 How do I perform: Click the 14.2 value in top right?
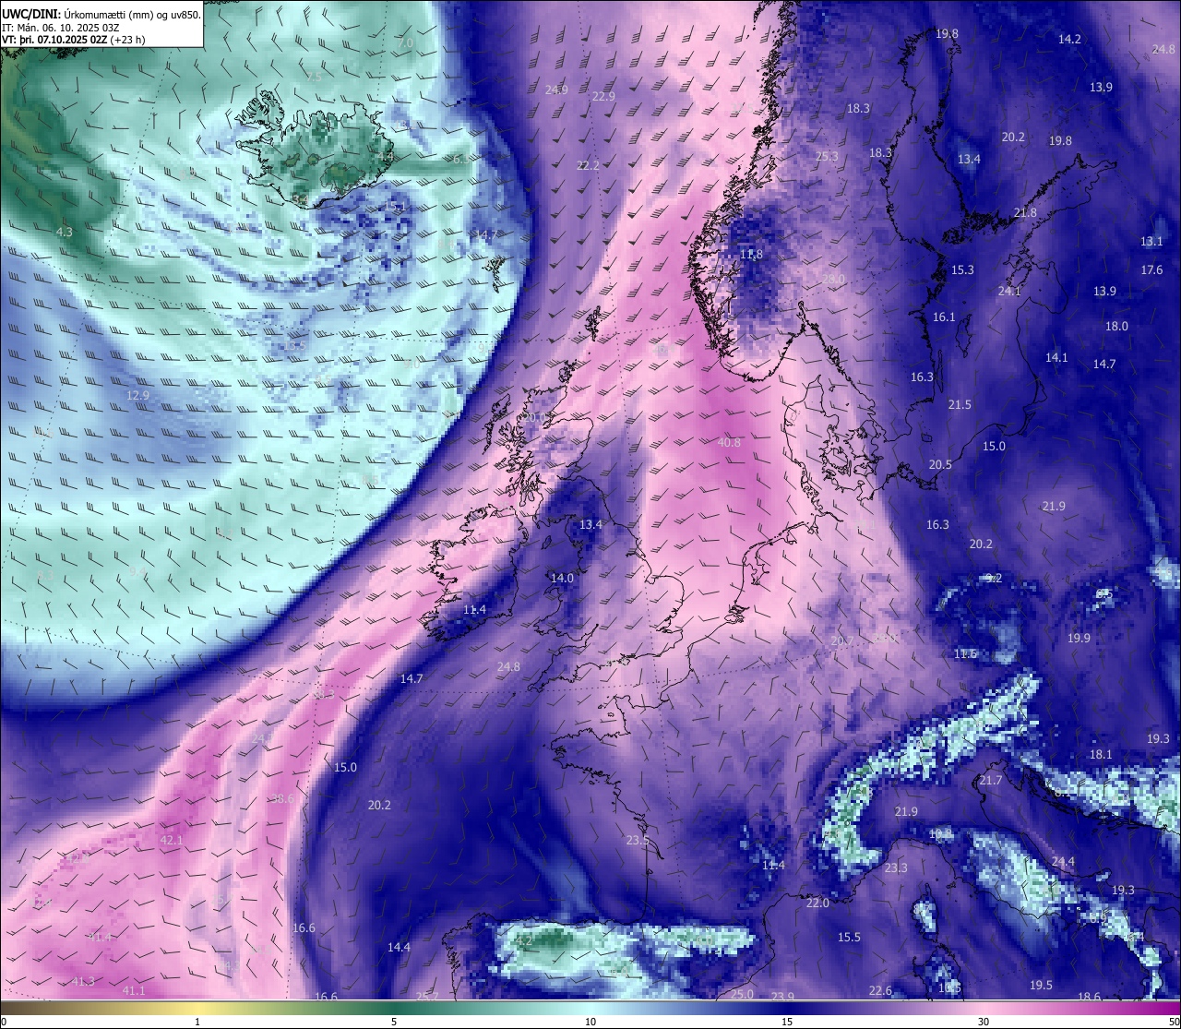(x=1069, y=39)
